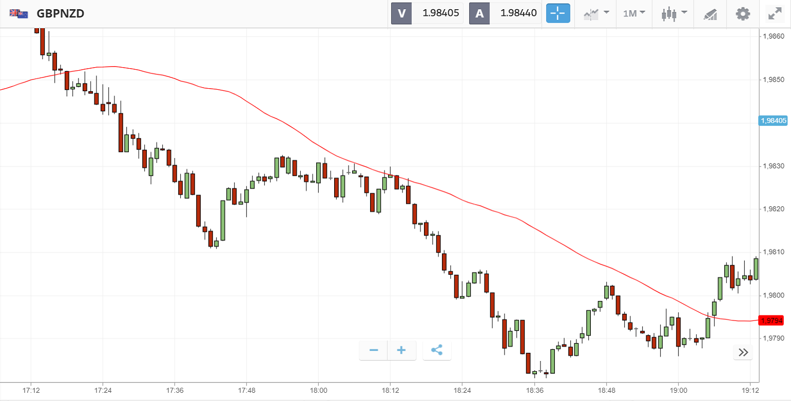Click the V sell price 1.98405

[x=440, y=13]
